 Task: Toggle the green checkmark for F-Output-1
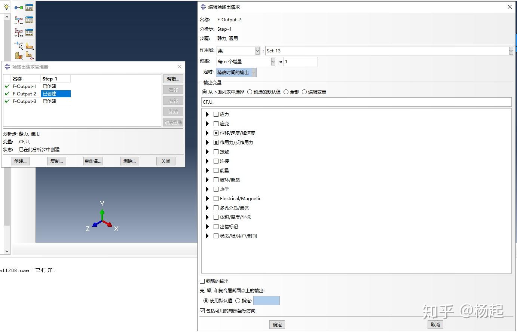pos(7,86)
